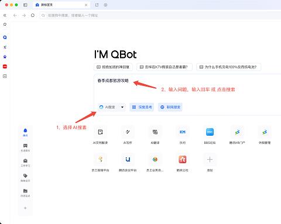281x224 pixels.
Task: Pick the 拒绝加班的神回复 suggestion chip
Action: 113,67
